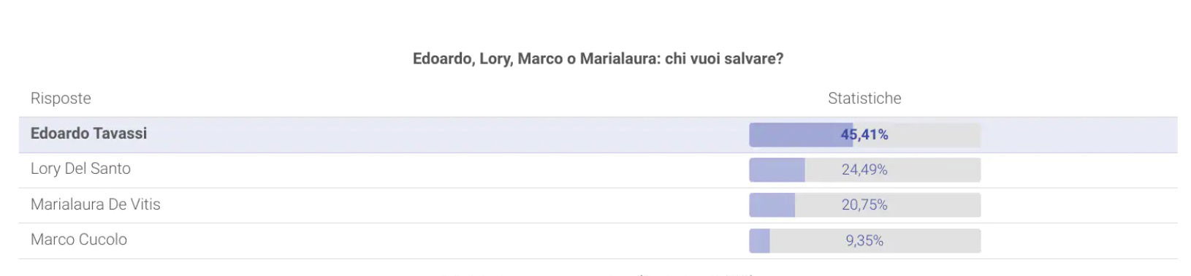The image size is (1191, 276).
Task: Click the 24,49% progress bar
Action: pos(864,170)
